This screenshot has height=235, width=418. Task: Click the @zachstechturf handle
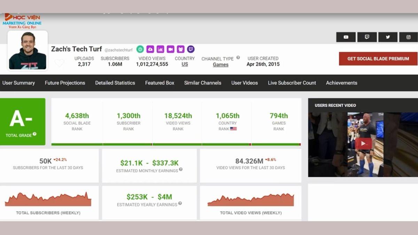point(118,50)
